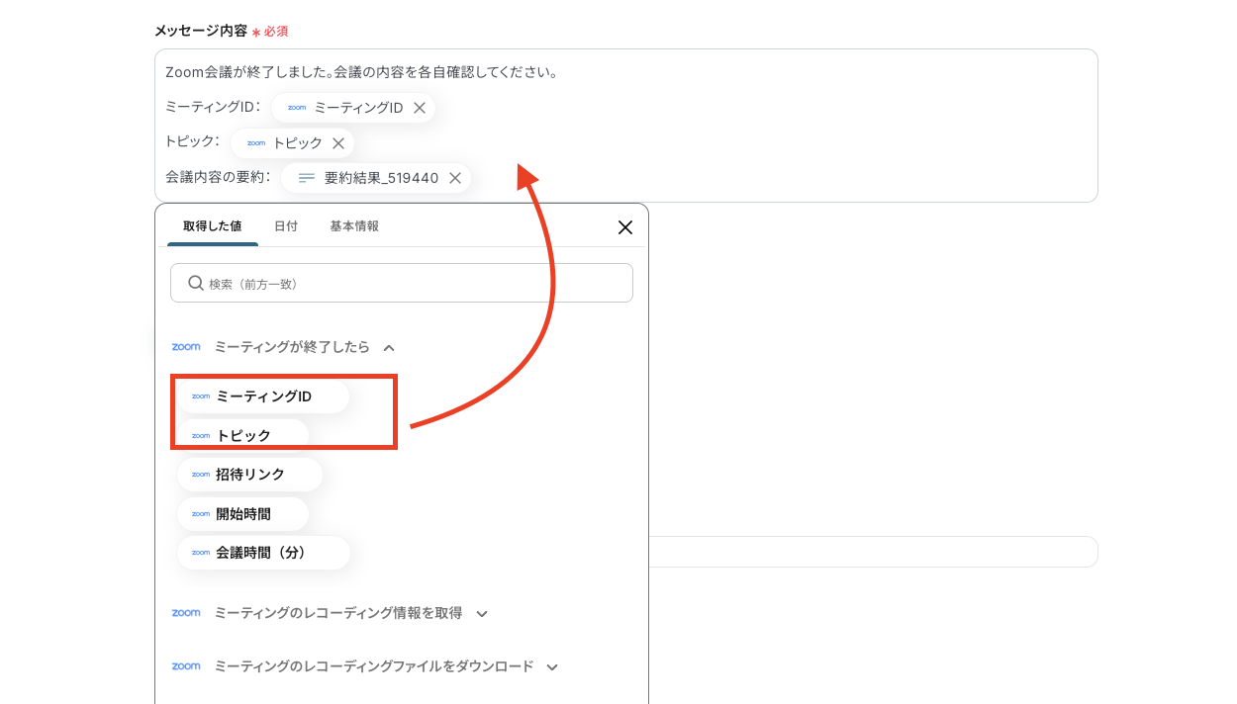Click the 検索（前方一致） search input field
Viewport: 1237px width, 704px height.
pos(401,283)
